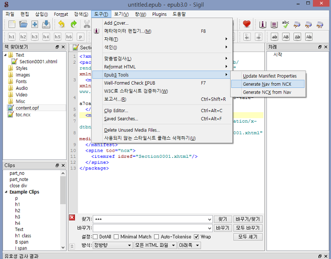331x259 pixels.
Task: Expand the 색인(I) submenu
Action: [162, 47]
